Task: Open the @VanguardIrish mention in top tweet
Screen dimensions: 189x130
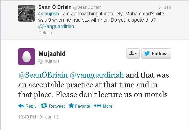Action: [56, 27]
